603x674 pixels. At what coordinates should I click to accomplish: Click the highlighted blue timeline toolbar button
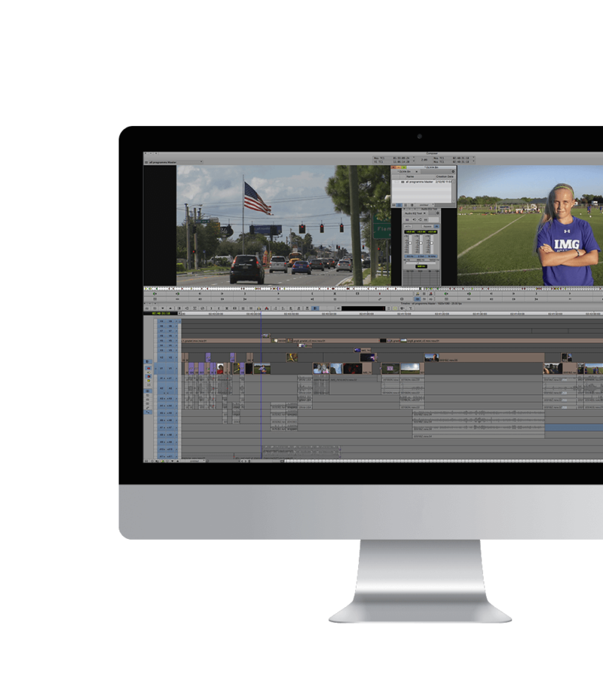click(315, 308)
